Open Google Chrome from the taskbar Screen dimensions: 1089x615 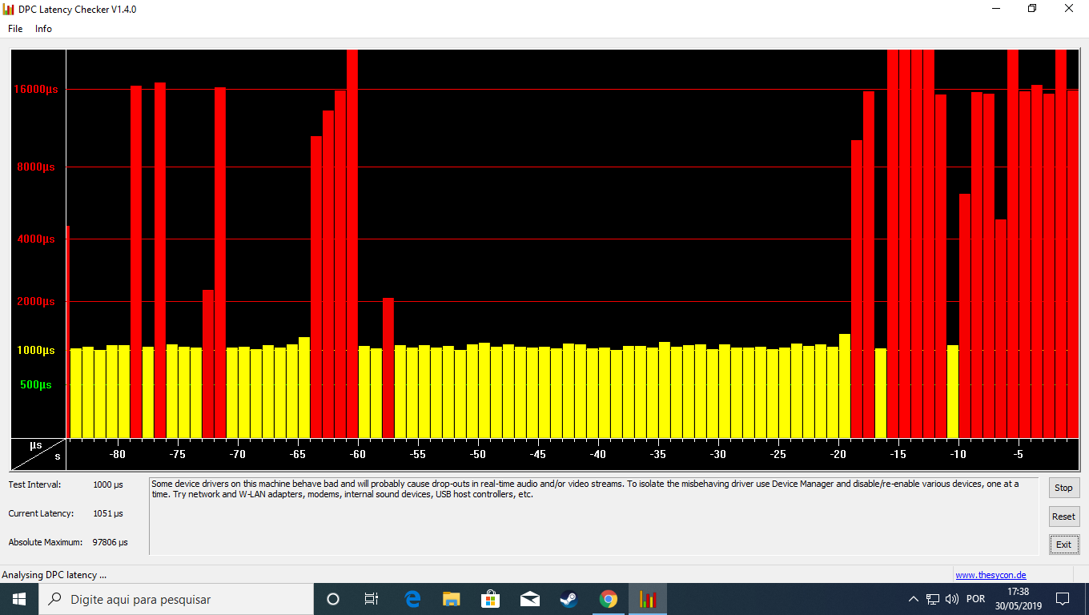pyautogui.click(x=608, y=599)
